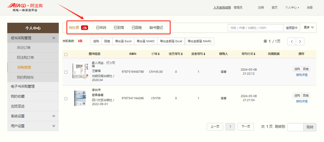Viewport: 324px width, 142px height.
Task: Expand the 更多 search options
Action: click(309, 28)
